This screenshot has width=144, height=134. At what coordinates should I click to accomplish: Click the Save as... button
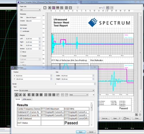click(x=105, y=118)
